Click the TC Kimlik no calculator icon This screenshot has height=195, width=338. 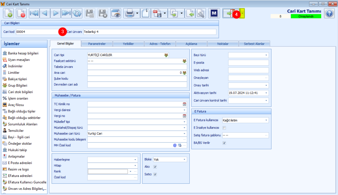185,104
